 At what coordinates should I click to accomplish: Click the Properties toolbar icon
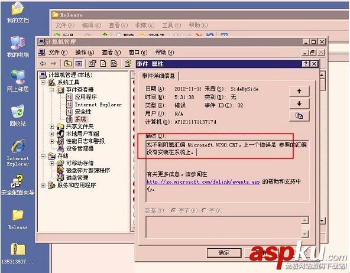(x=92, y=64)
